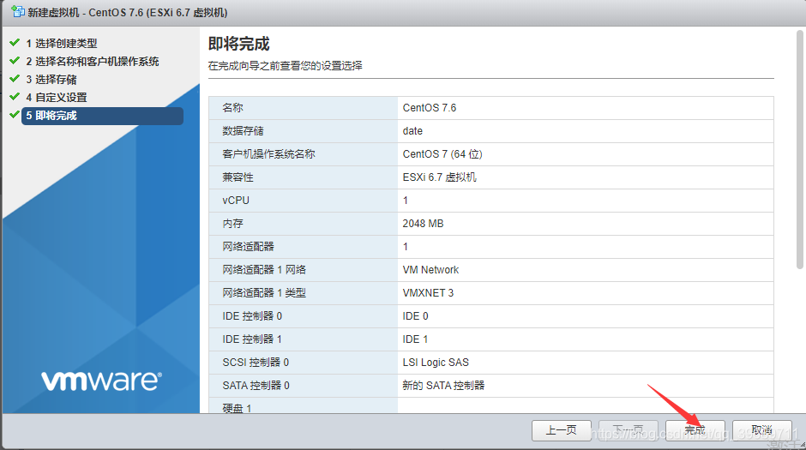Click the IDE 0 value

tap(415, 316)
